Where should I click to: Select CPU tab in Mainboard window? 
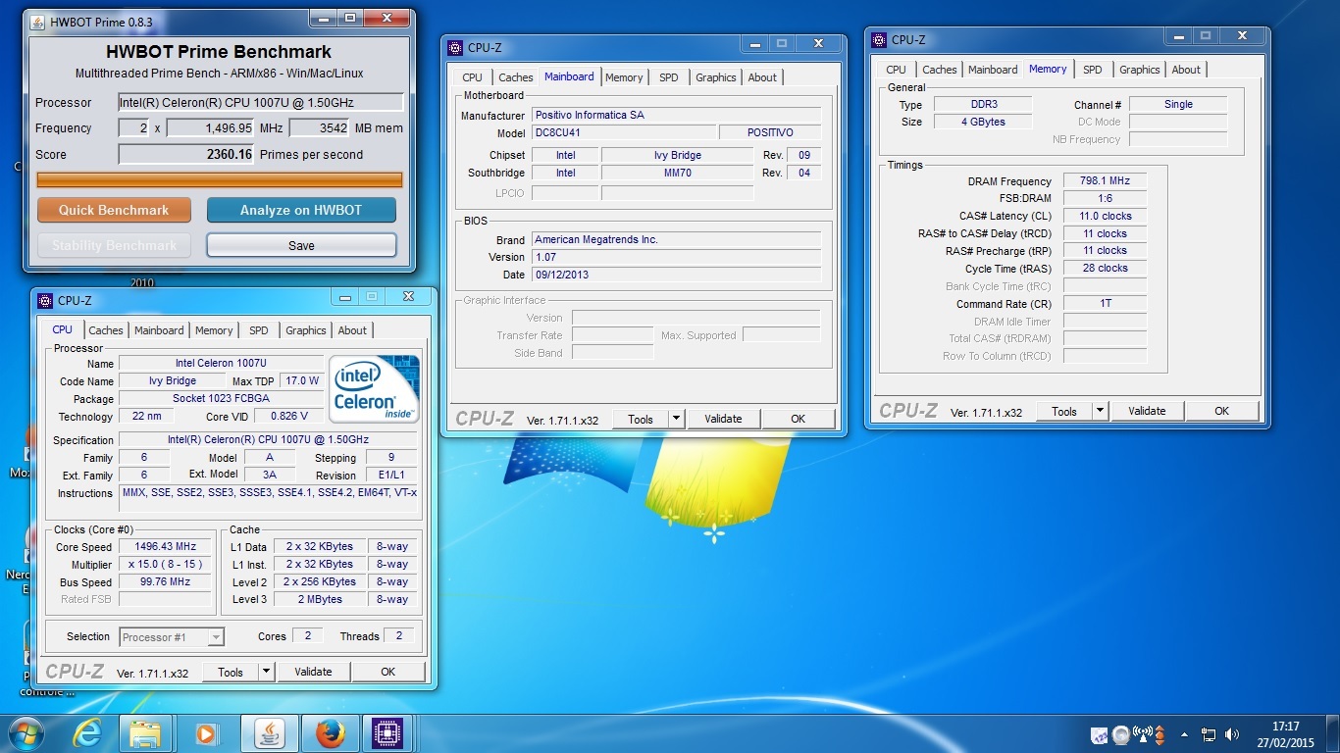click(x=472, y=77)
